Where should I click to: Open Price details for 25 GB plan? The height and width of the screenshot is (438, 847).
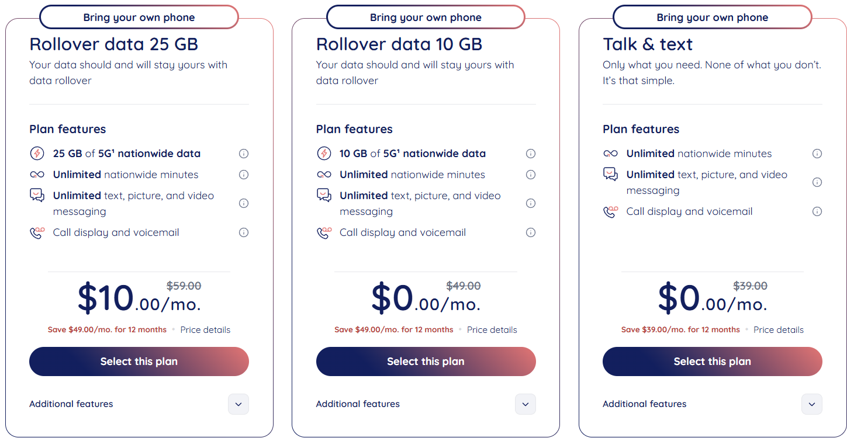coord(205,330)
